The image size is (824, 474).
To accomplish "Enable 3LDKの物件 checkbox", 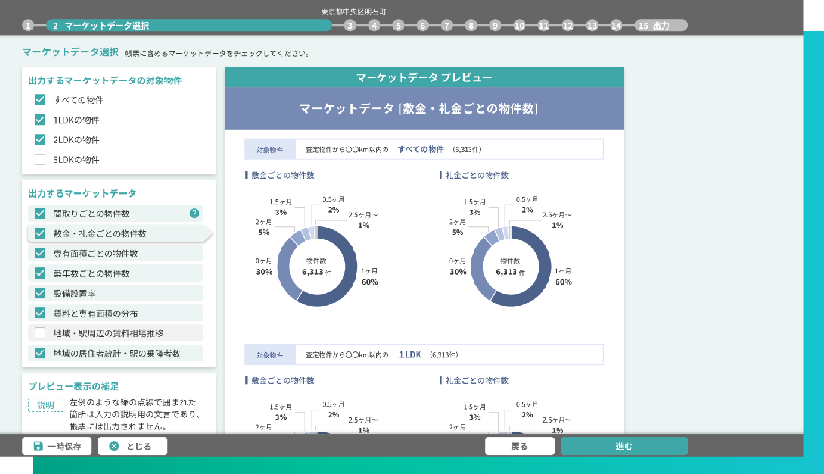I will click(x=40, y=159).
